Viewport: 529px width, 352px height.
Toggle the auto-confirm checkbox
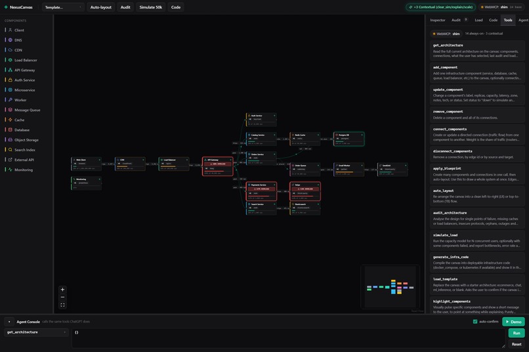(475, 322)
